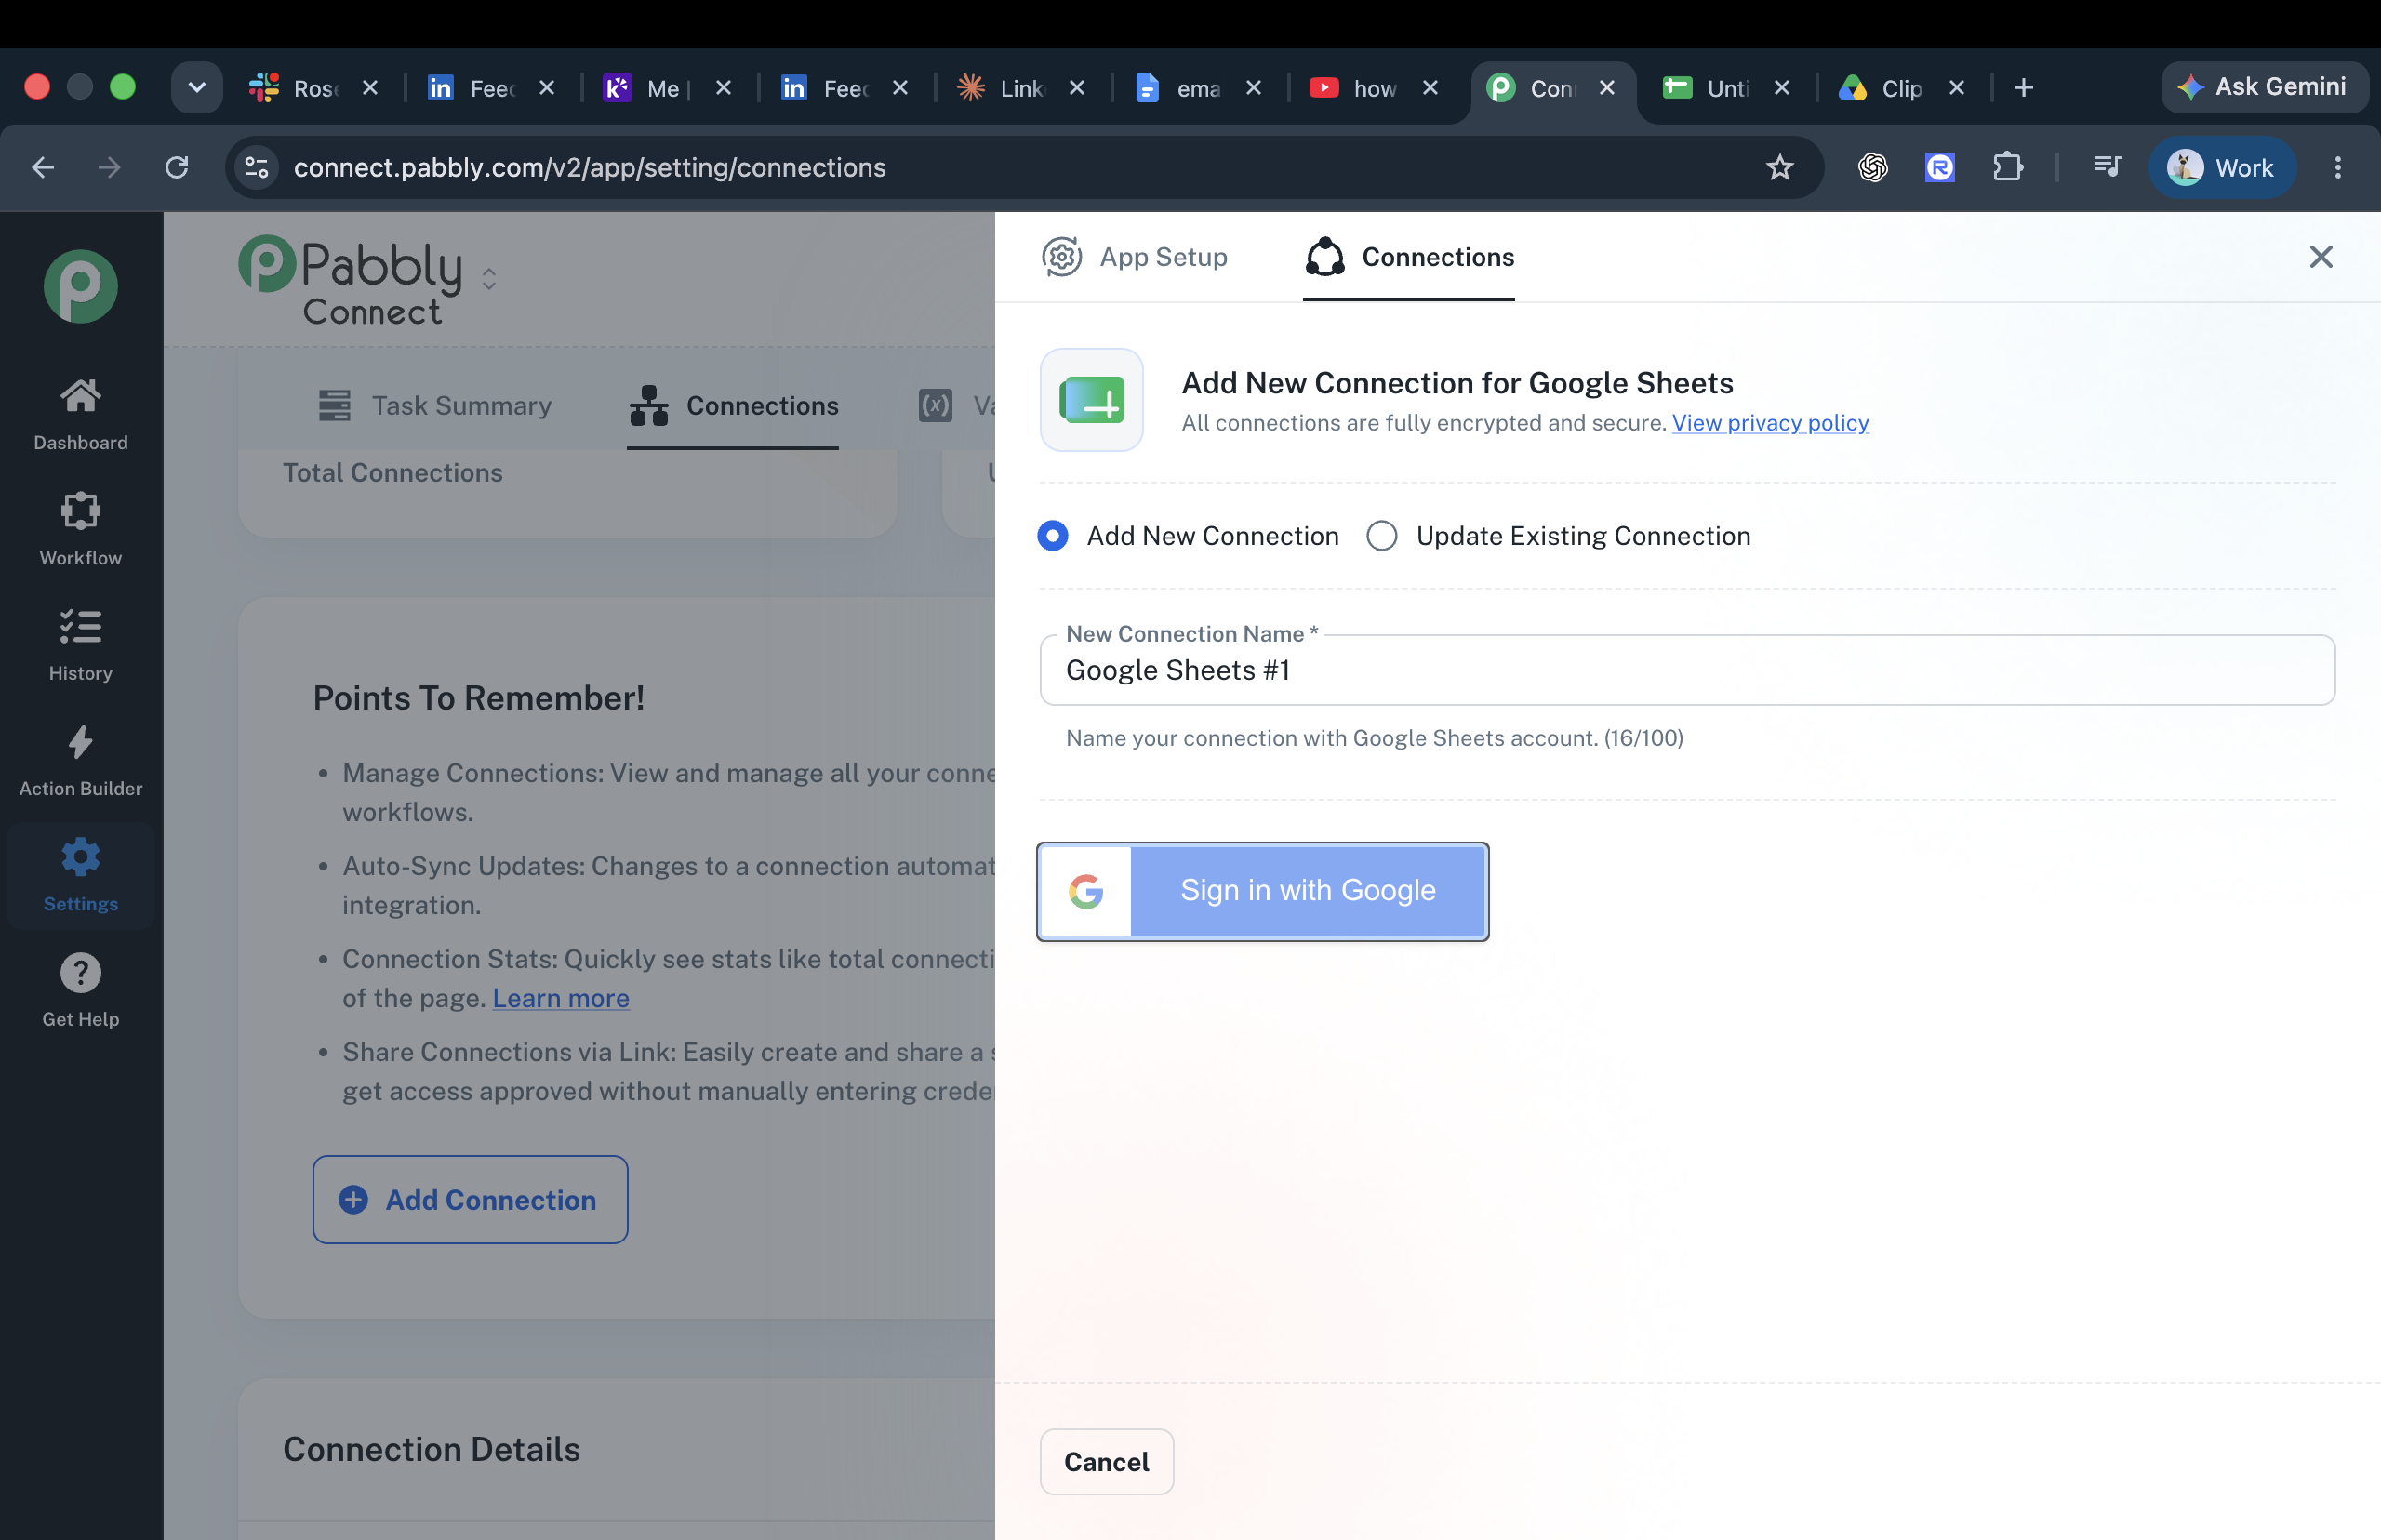Viewport: 2381px width, 1540px height.
Task: Select the Update Existing Connection radio button
Action: coord(1381,536)
